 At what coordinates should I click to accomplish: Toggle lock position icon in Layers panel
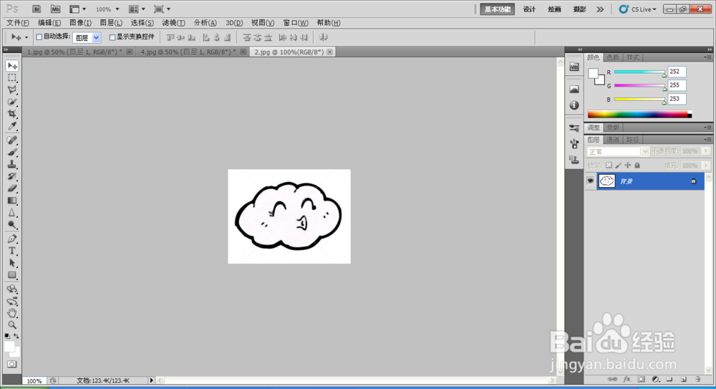pyautogui.click(x=628, y=165)
